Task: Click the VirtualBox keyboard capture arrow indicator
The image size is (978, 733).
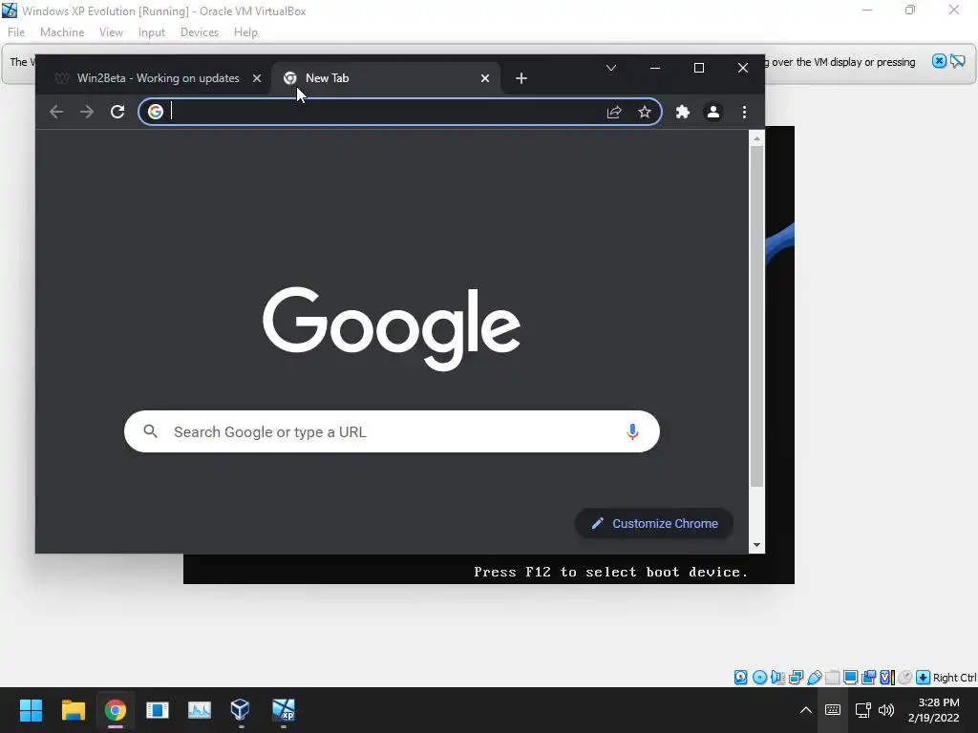Action: pos(924,678)
